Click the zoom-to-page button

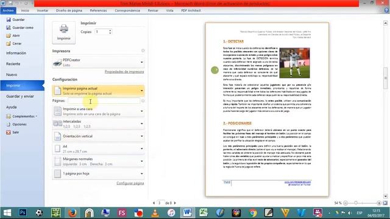coord(385,203)
